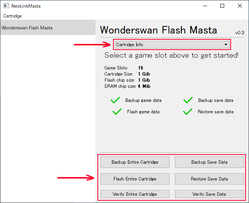Viewport: 249px width, 203px height.
Task: Click 'Select a game slot above' message
Action: coord(171,55)
